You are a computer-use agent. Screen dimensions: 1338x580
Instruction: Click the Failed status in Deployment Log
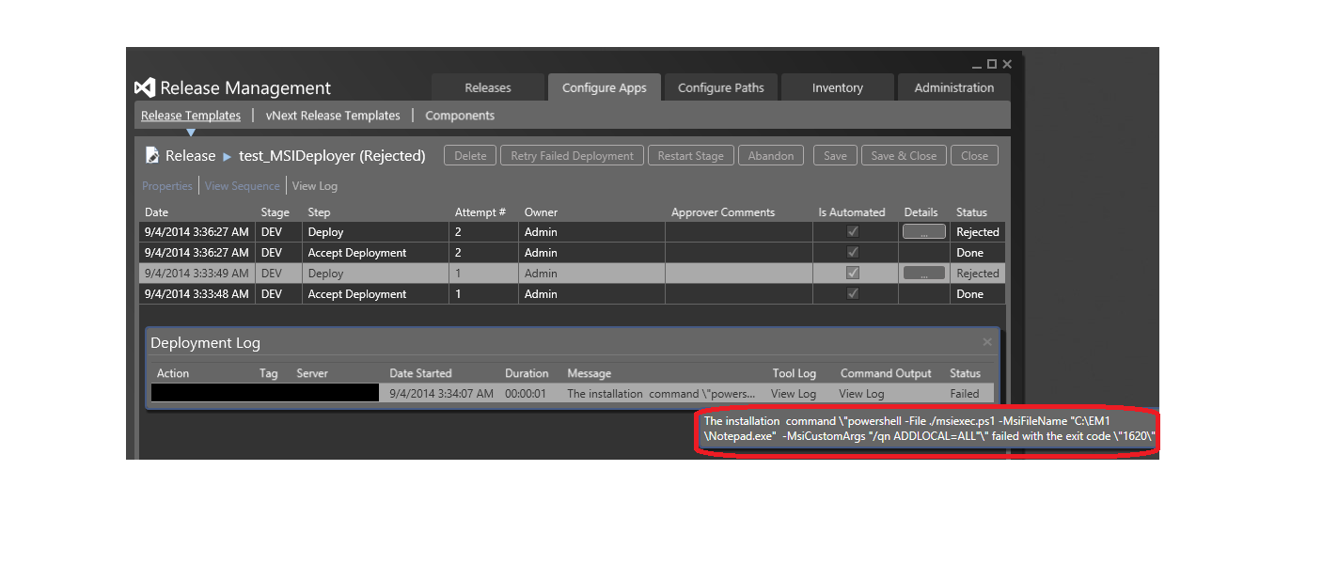pyautogui.click(x=965, y=394)
